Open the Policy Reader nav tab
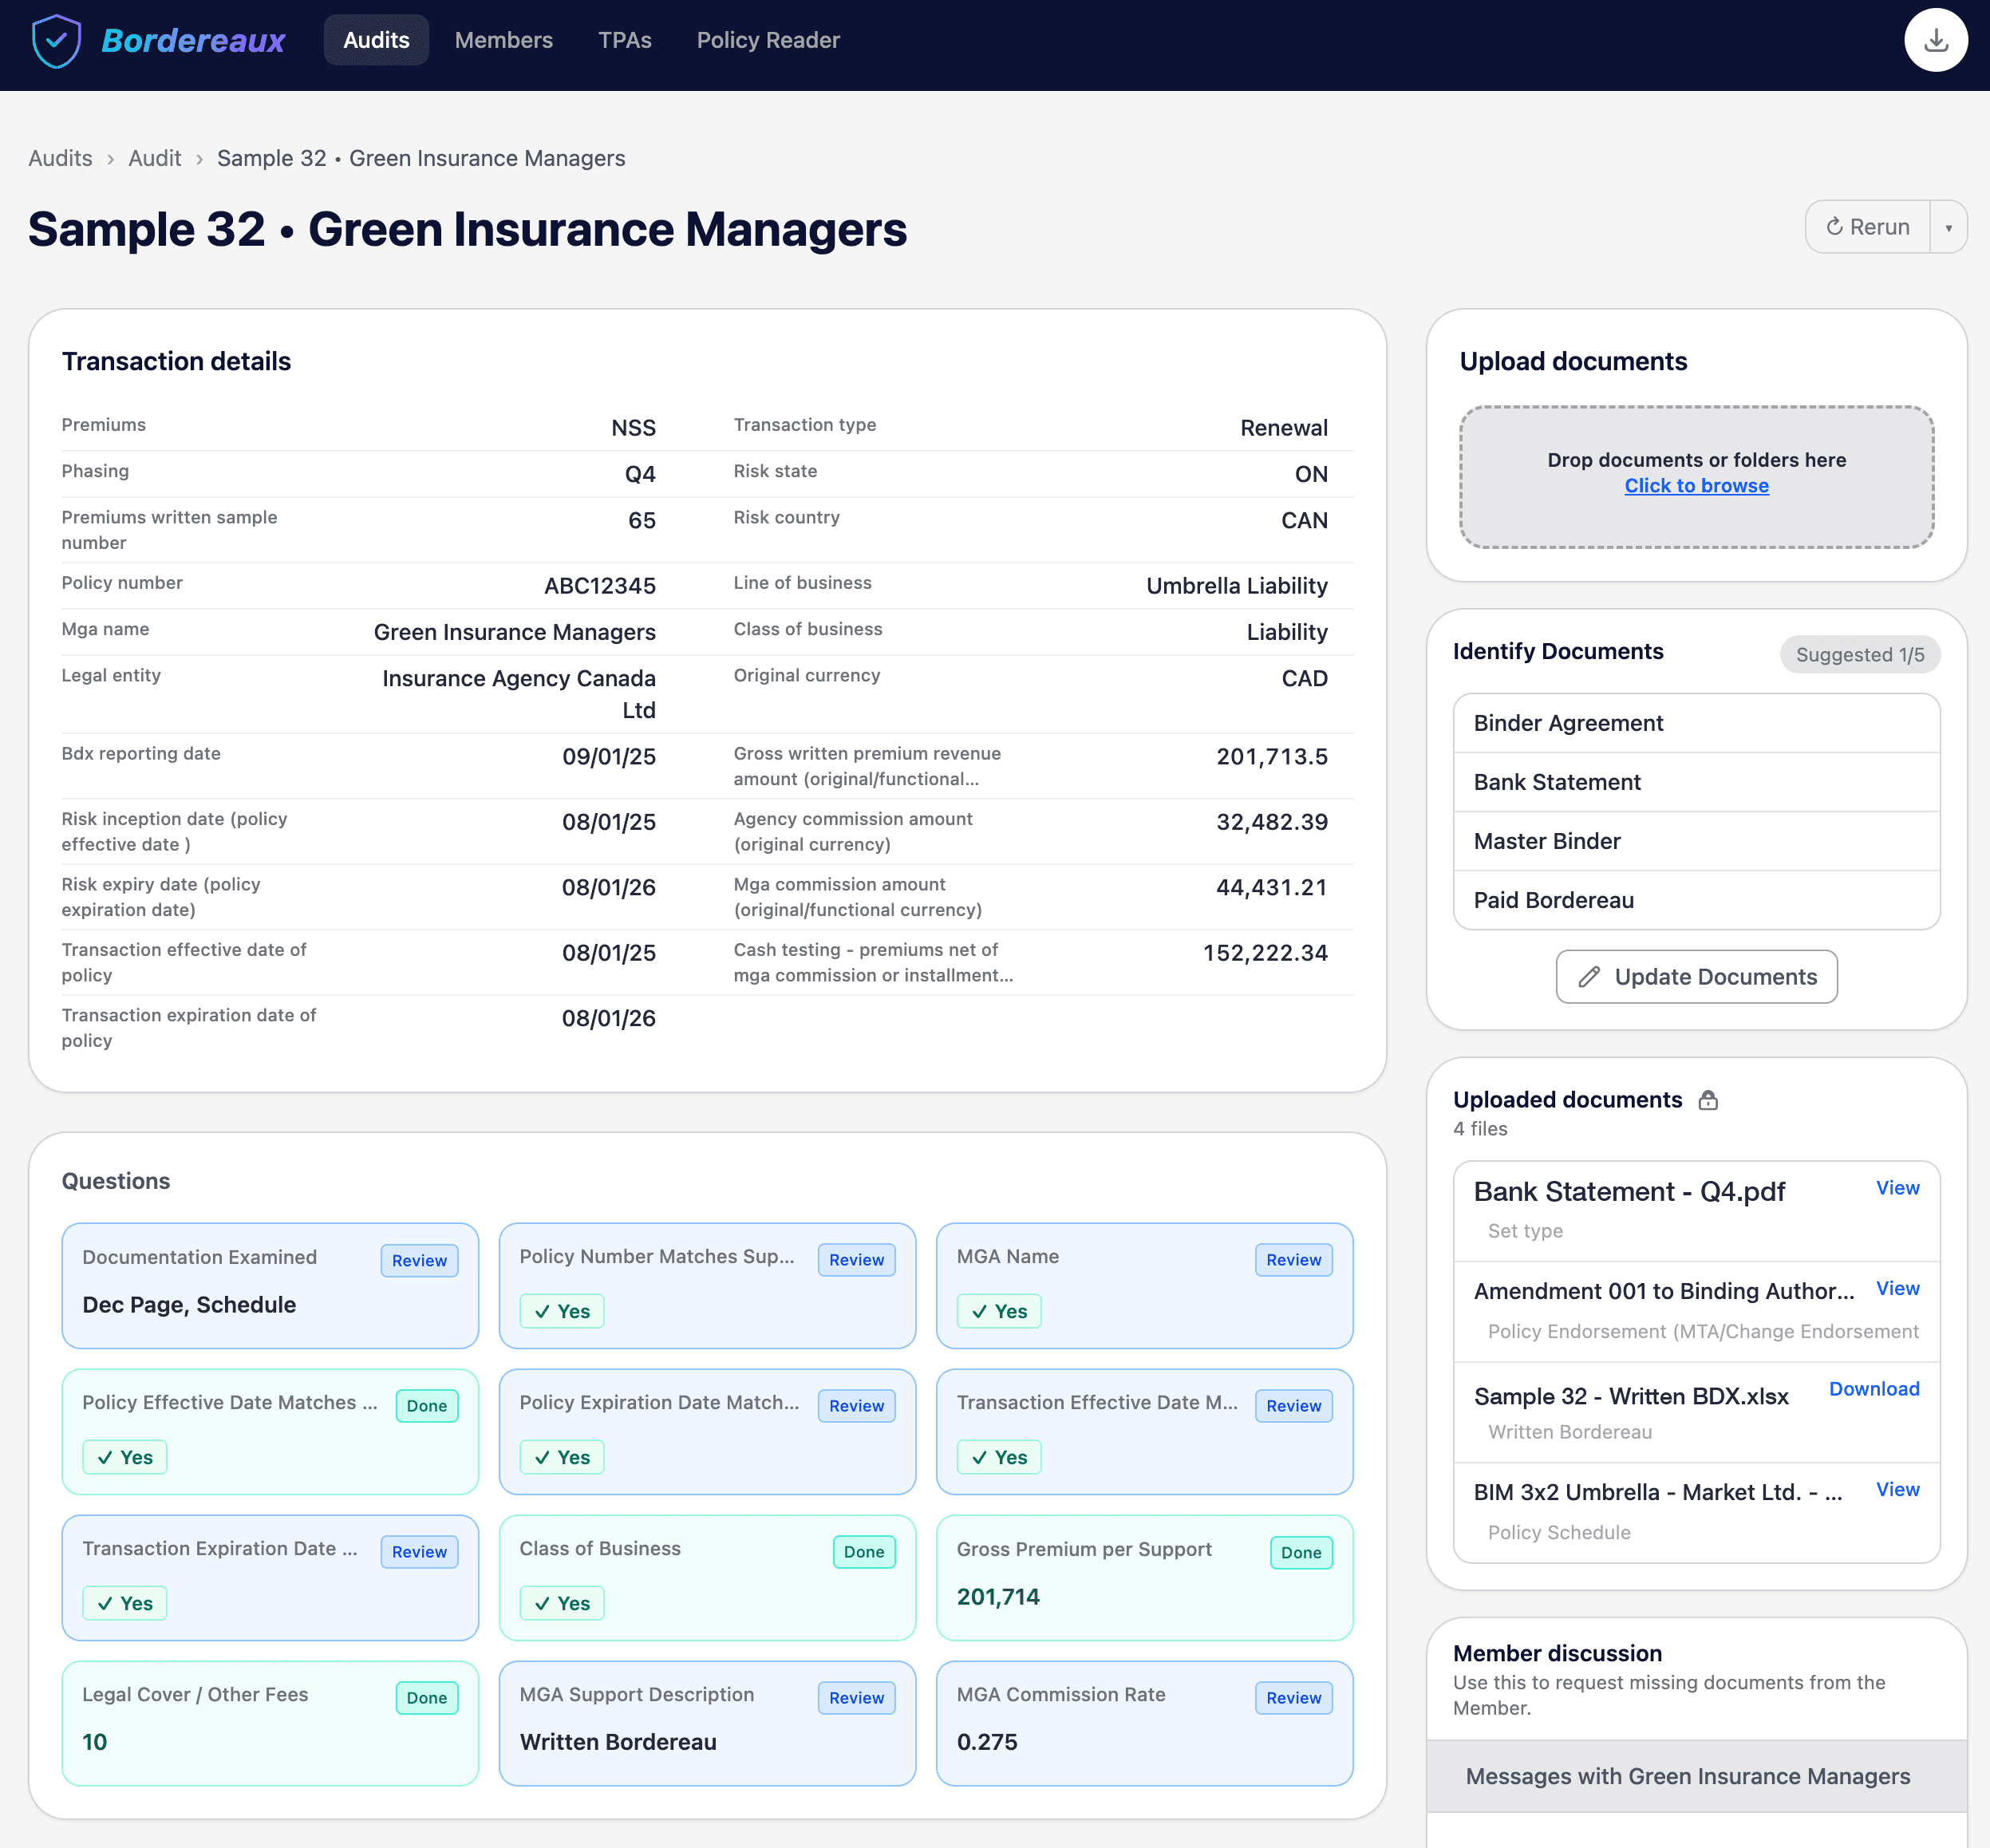This screenshot has height=1848, width=1990. [x=768, y=40]
